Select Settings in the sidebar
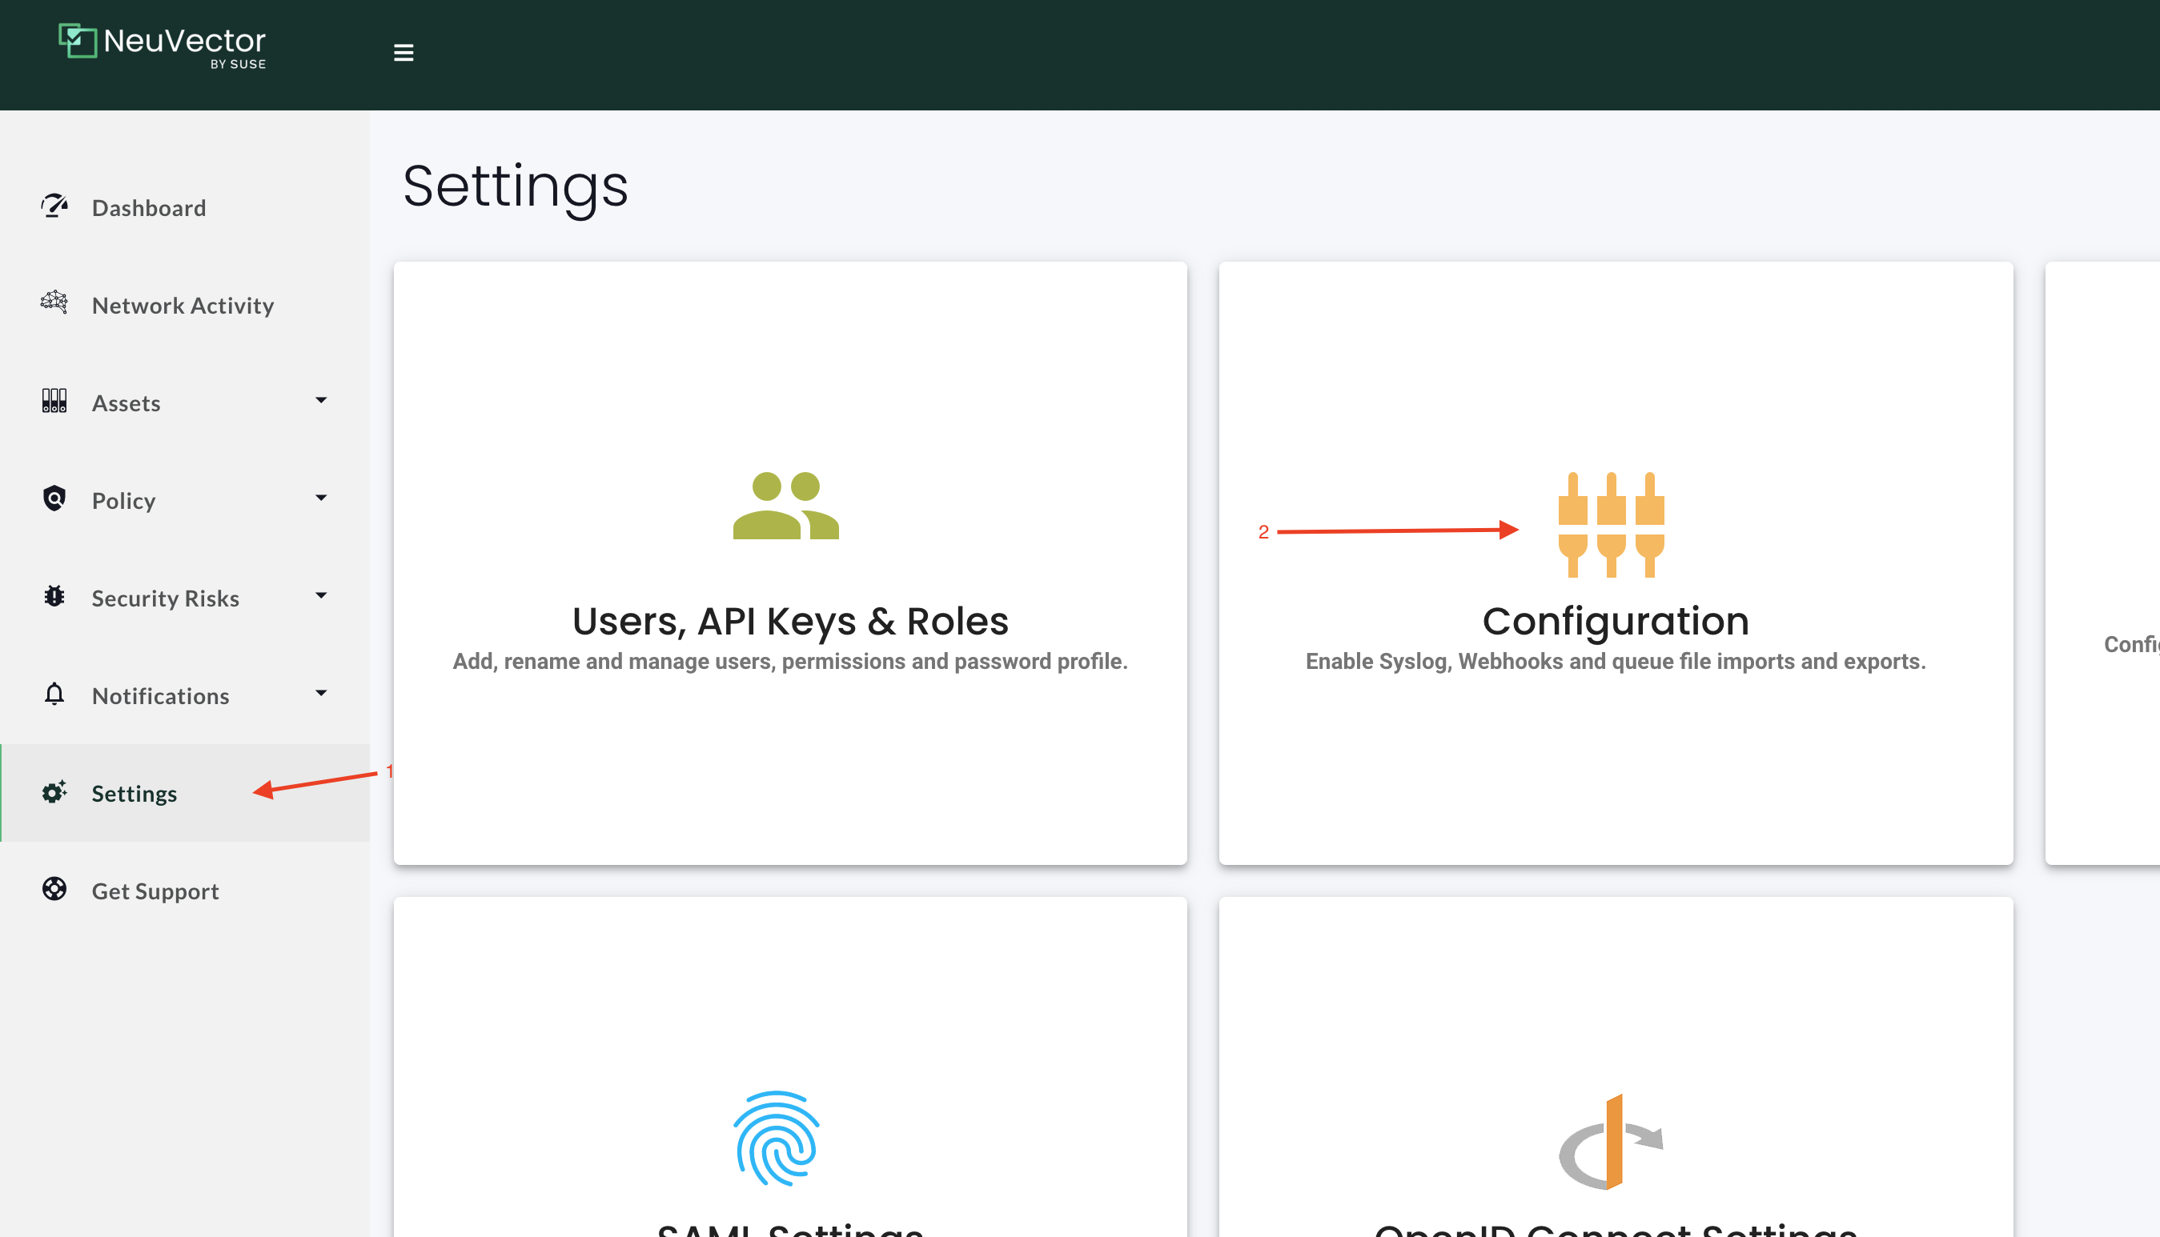Screen dimensions: 2160x1237 point(185,794)
